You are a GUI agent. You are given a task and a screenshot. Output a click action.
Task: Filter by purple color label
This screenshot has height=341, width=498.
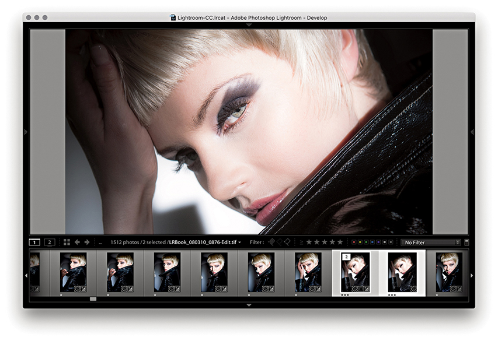pyautogui.click(x=378, y=242)
